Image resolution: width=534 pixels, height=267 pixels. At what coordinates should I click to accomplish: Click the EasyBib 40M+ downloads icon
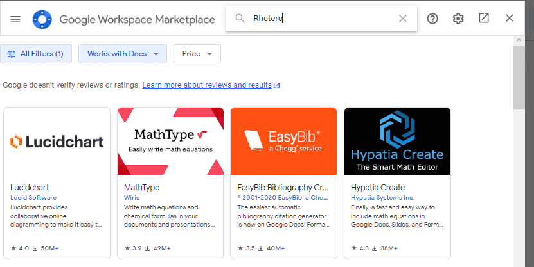click(261, 248)
